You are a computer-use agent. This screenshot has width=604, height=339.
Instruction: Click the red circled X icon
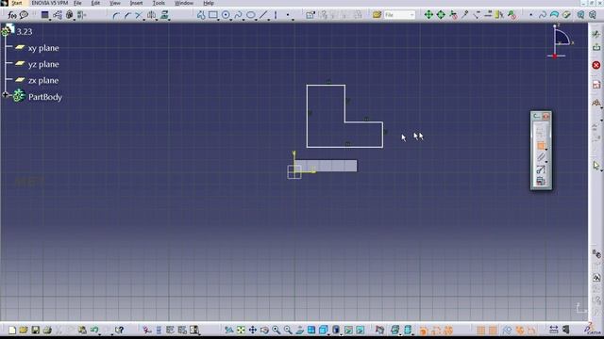(596, 65)
